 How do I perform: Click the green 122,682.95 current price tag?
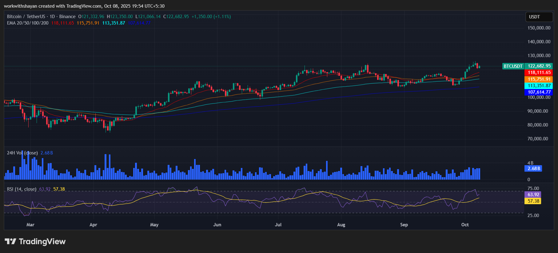tap(539, 66)
